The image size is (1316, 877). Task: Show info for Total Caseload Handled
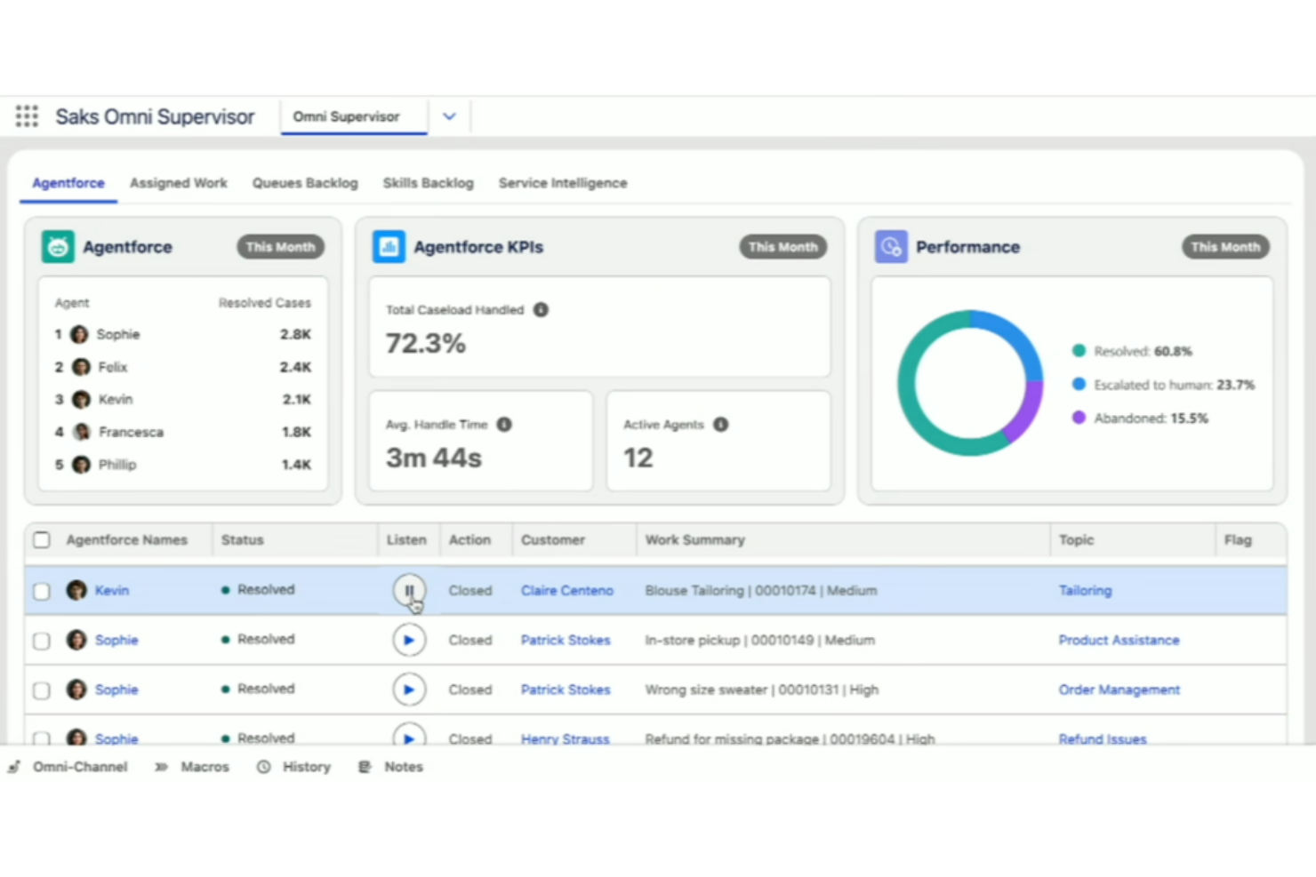tap(541, 310)
